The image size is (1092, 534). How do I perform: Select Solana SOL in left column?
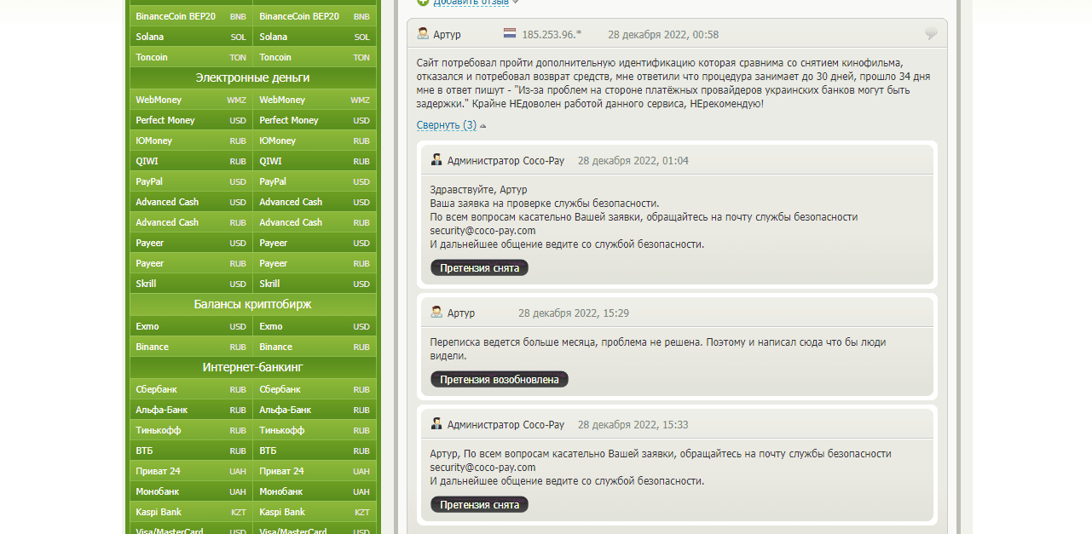pyautogui.click(x=191, y=37)
